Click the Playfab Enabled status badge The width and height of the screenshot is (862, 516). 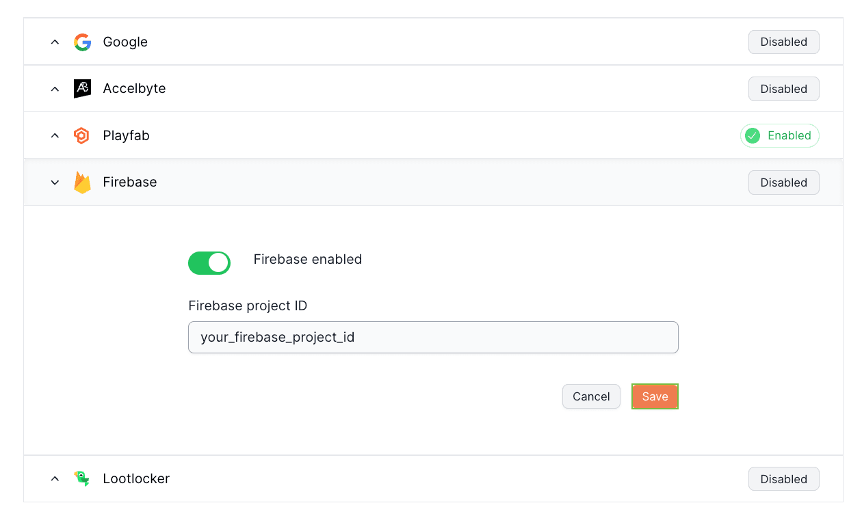click(779, 135)
